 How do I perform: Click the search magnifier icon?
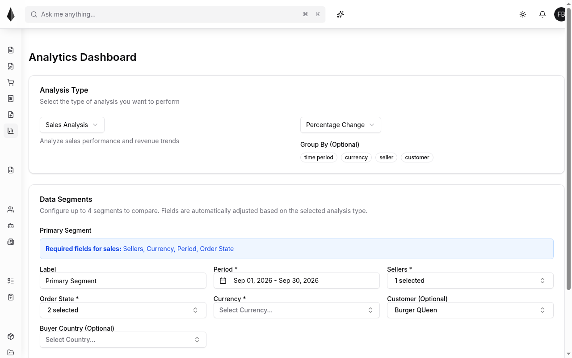pos(34,14)
